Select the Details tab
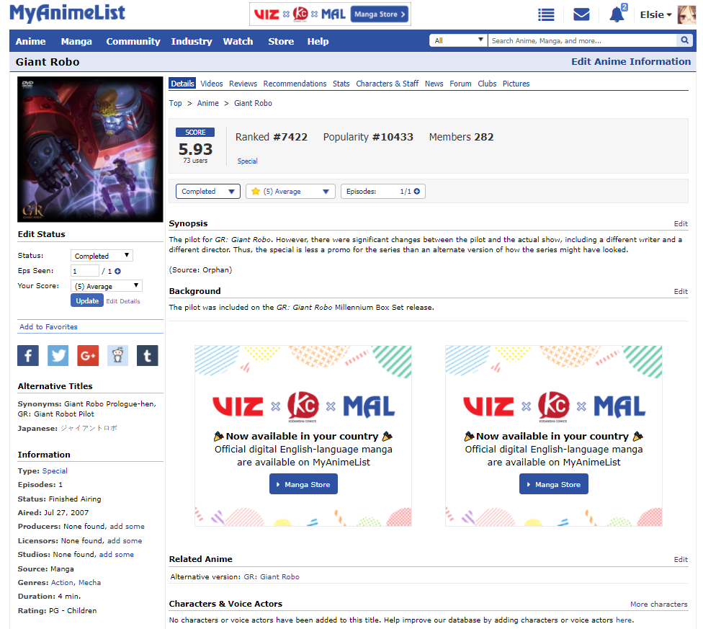This screenshot has width=703, height=629. (182, 84)
